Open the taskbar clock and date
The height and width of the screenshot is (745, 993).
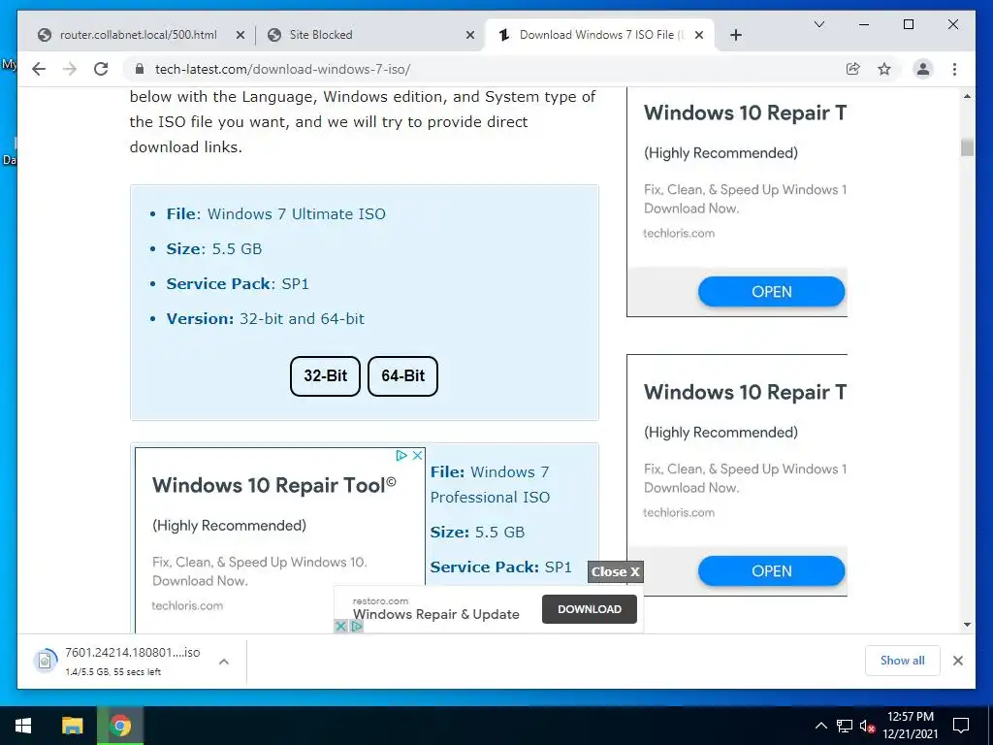(x=910, y=726)
